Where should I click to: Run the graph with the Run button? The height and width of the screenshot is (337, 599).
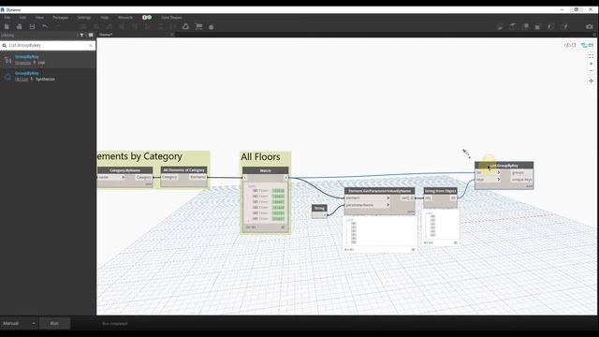tap(54, 323)
